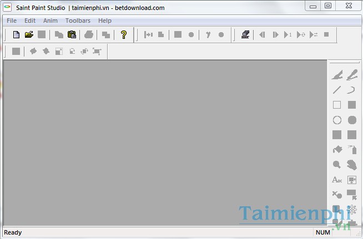Select the empty rectangle outline tool

pos(337,105)
